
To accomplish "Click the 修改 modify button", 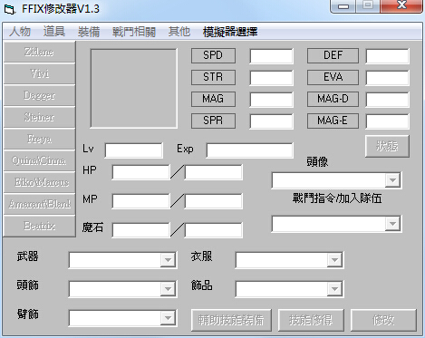I will pyautogui.click(x=383, y=320).
